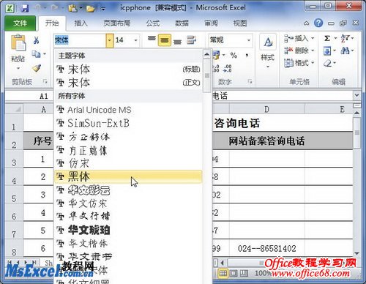This screenshot has width=366, height=284.
Task: Choose 仿宋 font from list
Action: click(128, 163)
